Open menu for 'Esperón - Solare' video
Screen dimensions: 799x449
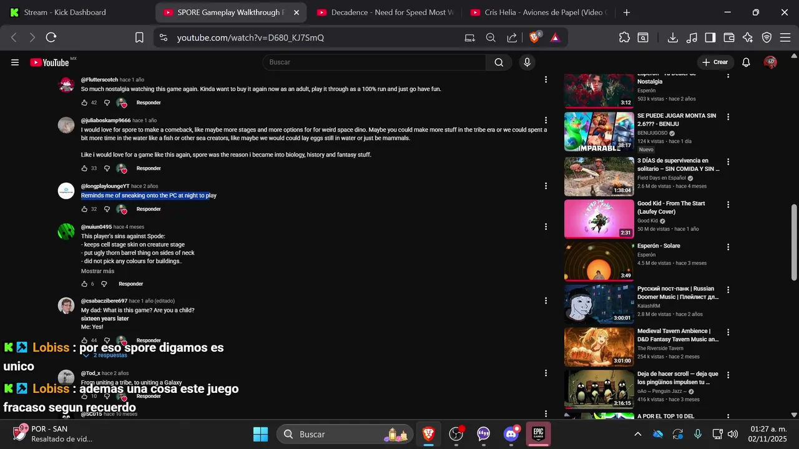[728, 247]
